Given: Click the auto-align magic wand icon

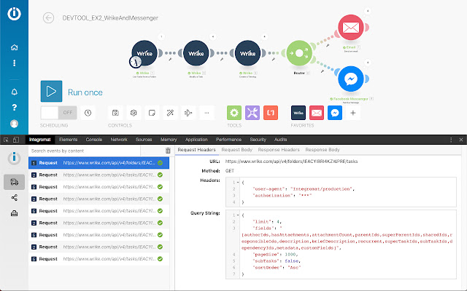Looking at the screenshot, I should point(169,113).
